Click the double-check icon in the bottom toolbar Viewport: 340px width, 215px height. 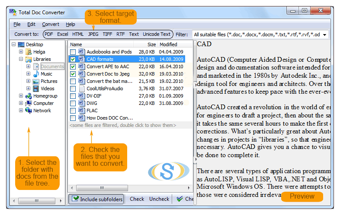pyautogui.click(x=180, y=199)
